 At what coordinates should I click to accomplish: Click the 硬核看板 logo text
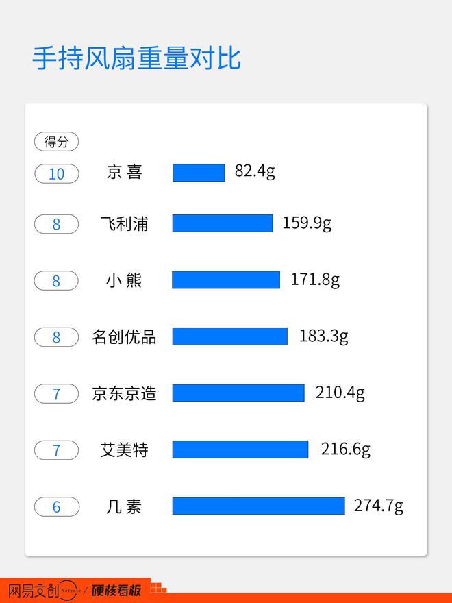[116, 591]
